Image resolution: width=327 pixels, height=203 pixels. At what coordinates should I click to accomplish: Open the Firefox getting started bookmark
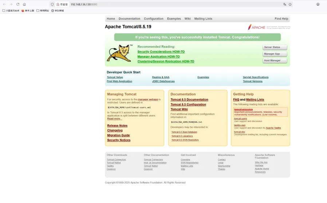click(x=28, y=11)
